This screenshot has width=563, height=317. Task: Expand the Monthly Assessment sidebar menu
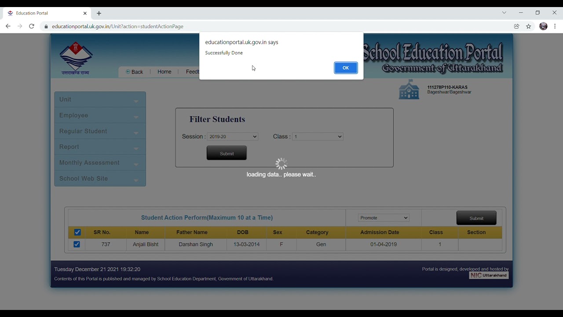click(100, 163)
